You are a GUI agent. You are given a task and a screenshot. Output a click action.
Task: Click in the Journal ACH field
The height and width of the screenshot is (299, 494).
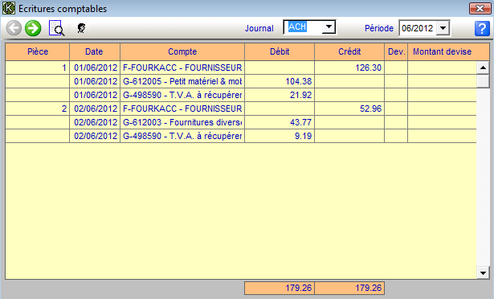304,27
